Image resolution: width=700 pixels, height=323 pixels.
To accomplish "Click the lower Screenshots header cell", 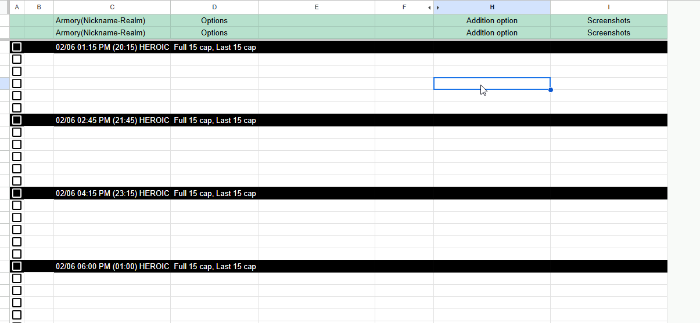I will (x=609, y=32).
